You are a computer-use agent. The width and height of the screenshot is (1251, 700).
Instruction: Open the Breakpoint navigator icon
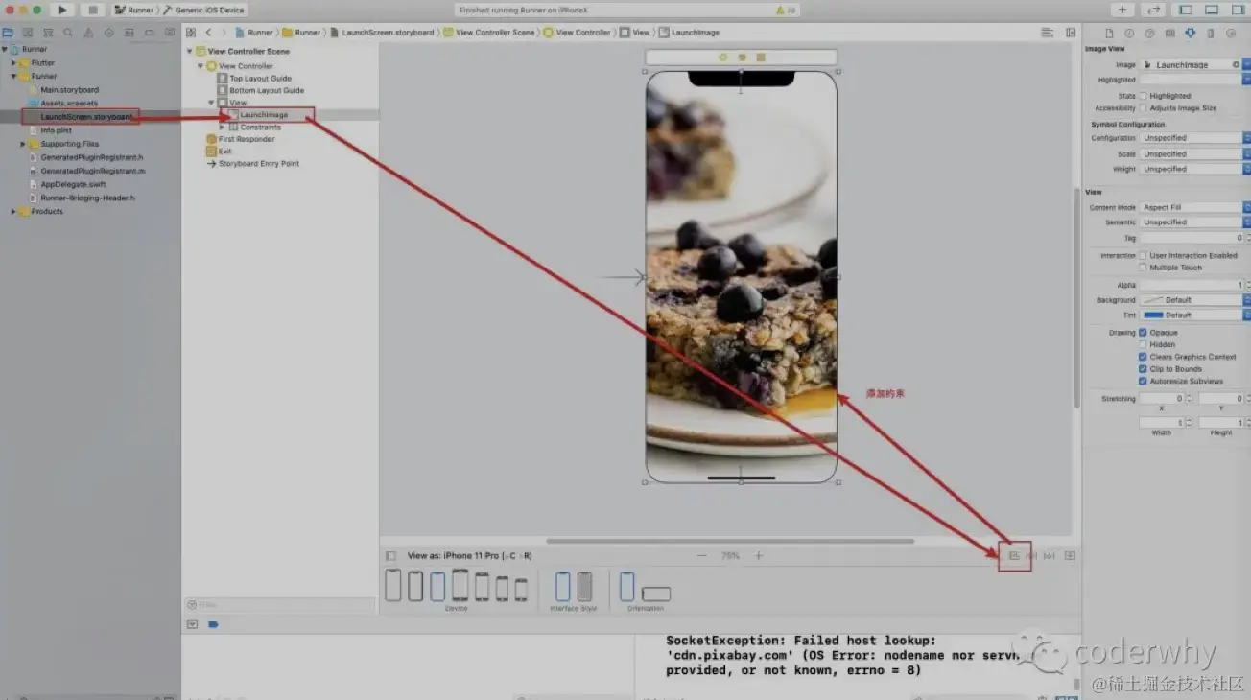click(149, 33)
